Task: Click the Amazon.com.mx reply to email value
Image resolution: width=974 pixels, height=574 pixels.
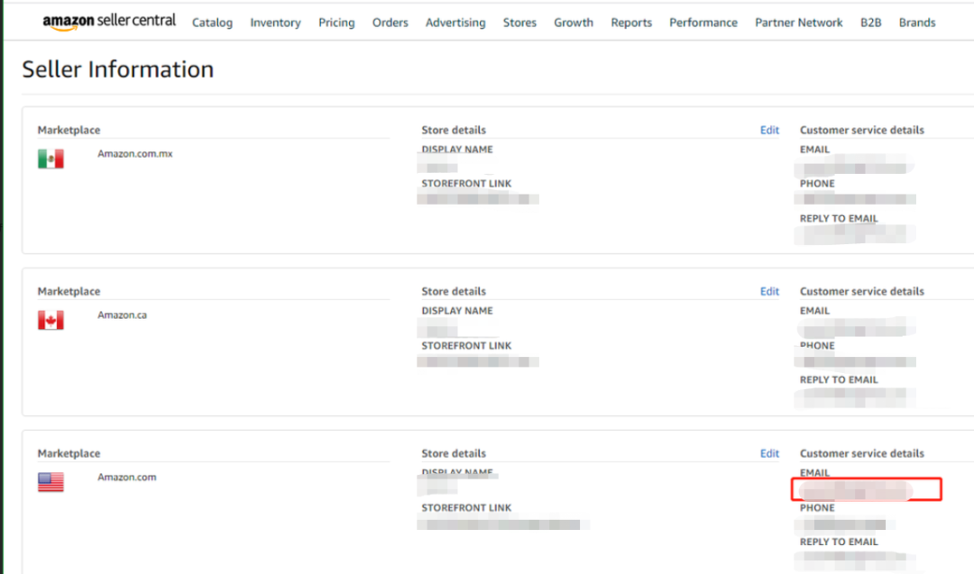Action: [x=855, y=234]
